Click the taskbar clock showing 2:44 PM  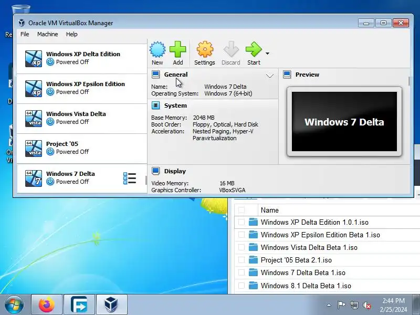pos(393,300)
